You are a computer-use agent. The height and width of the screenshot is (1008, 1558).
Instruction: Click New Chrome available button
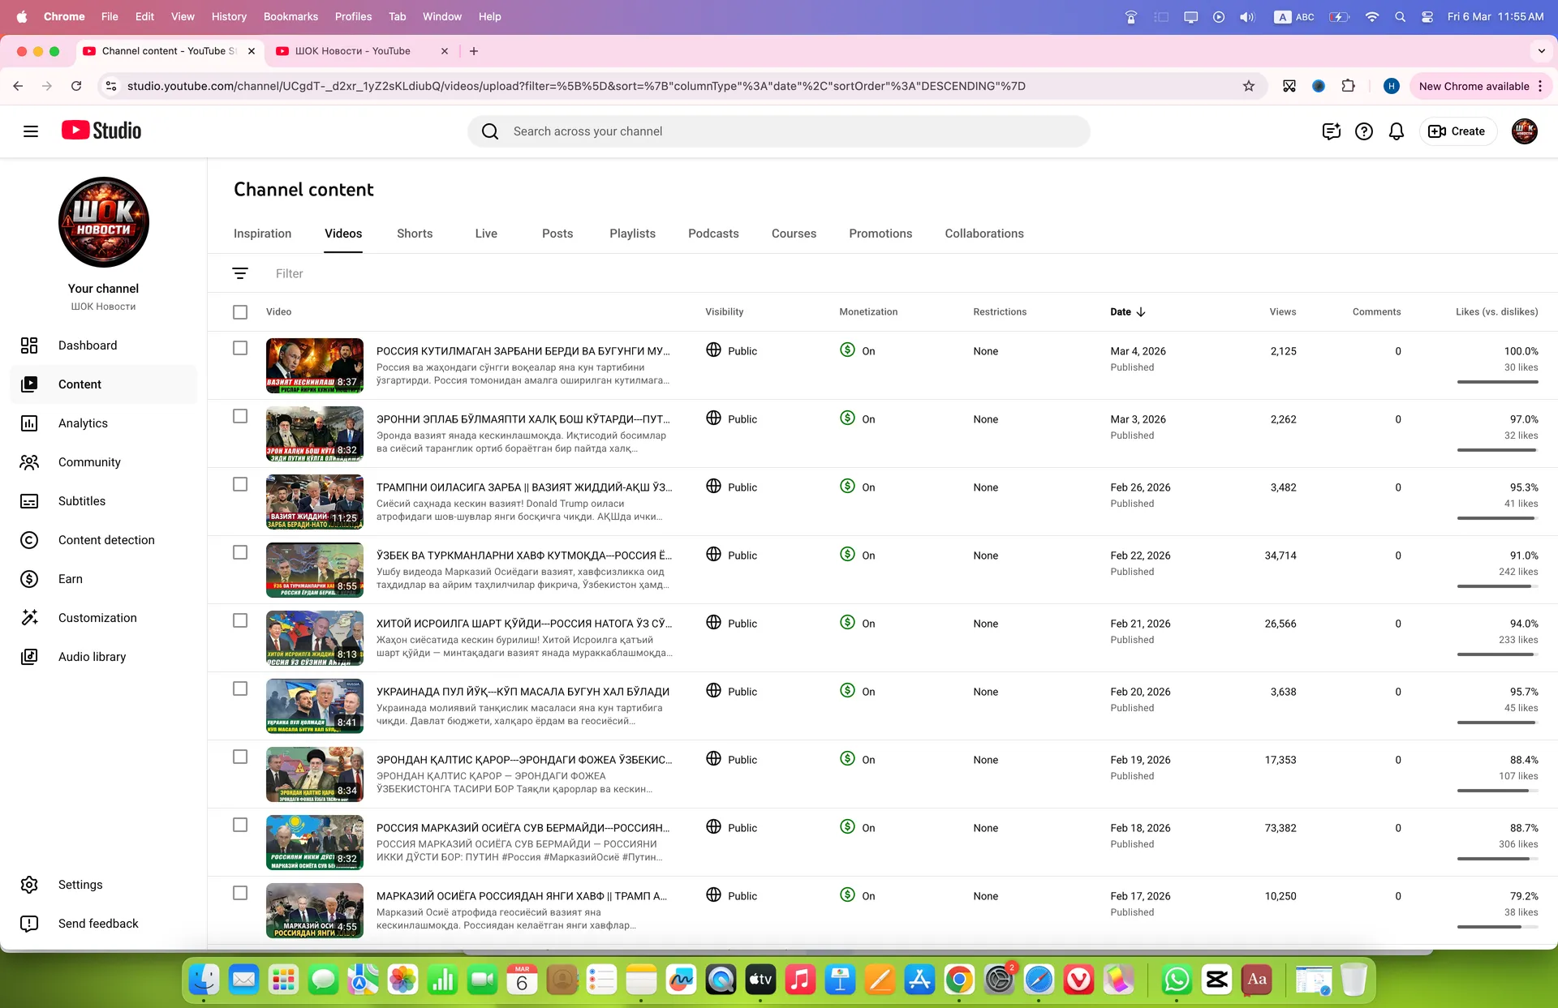1474,86
